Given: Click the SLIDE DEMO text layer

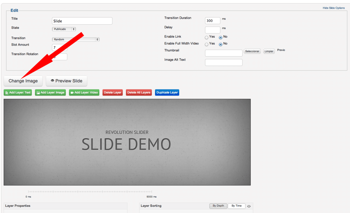Looking at the screenshot, I should point(126,144).
